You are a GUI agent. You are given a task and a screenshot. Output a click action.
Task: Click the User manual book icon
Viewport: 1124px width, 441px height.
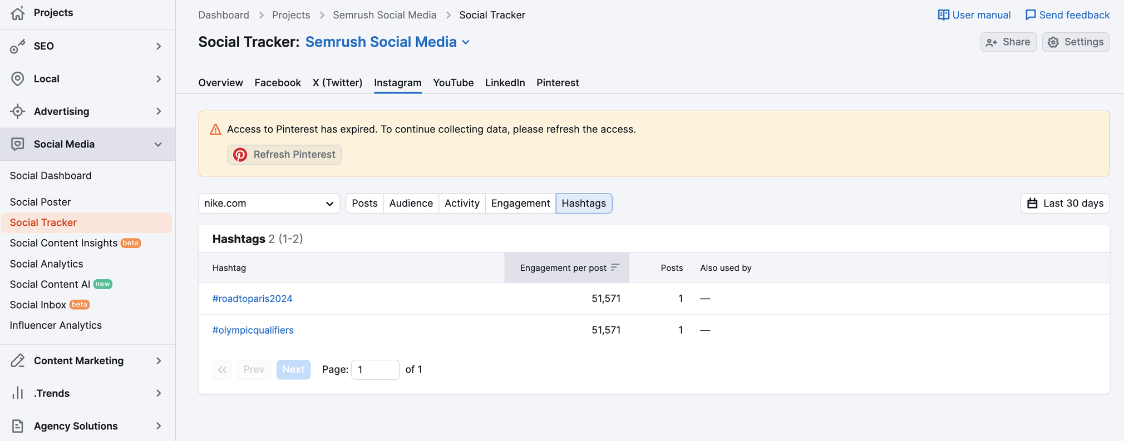(x=943, y=15)
